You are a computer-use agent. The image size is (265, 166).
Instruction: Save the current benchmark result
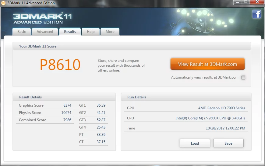228,143
